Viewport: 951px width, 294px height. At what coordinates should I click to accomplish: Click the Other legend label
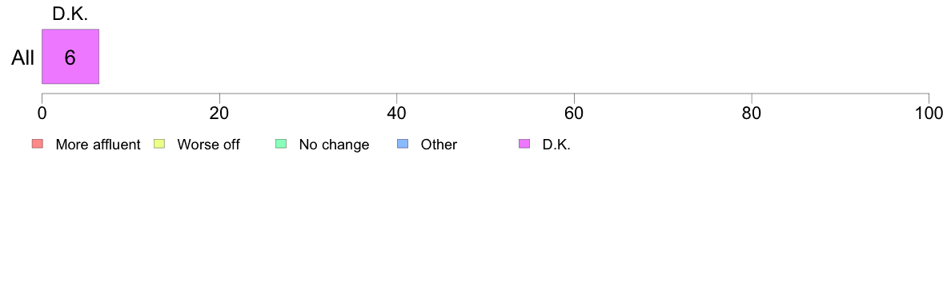click(439, 145)
